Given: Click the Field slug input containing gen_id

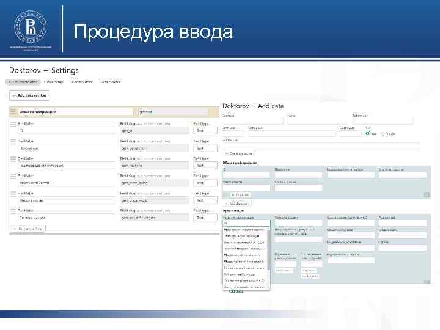Looking at the screenshot, I should click(155, 131).
